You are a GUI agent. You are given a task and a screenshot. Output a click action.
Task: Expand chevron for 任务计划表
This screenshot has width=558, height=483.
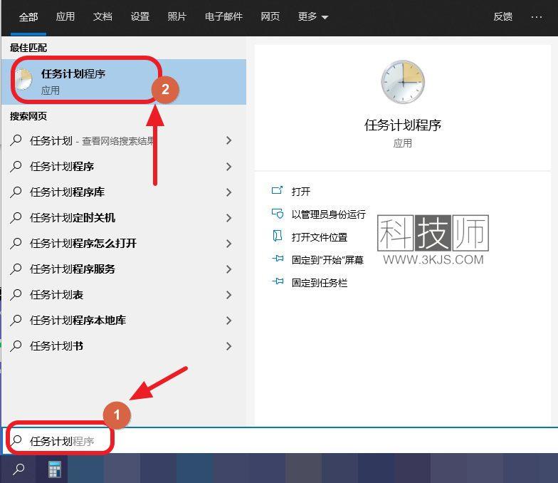point(229,295)
